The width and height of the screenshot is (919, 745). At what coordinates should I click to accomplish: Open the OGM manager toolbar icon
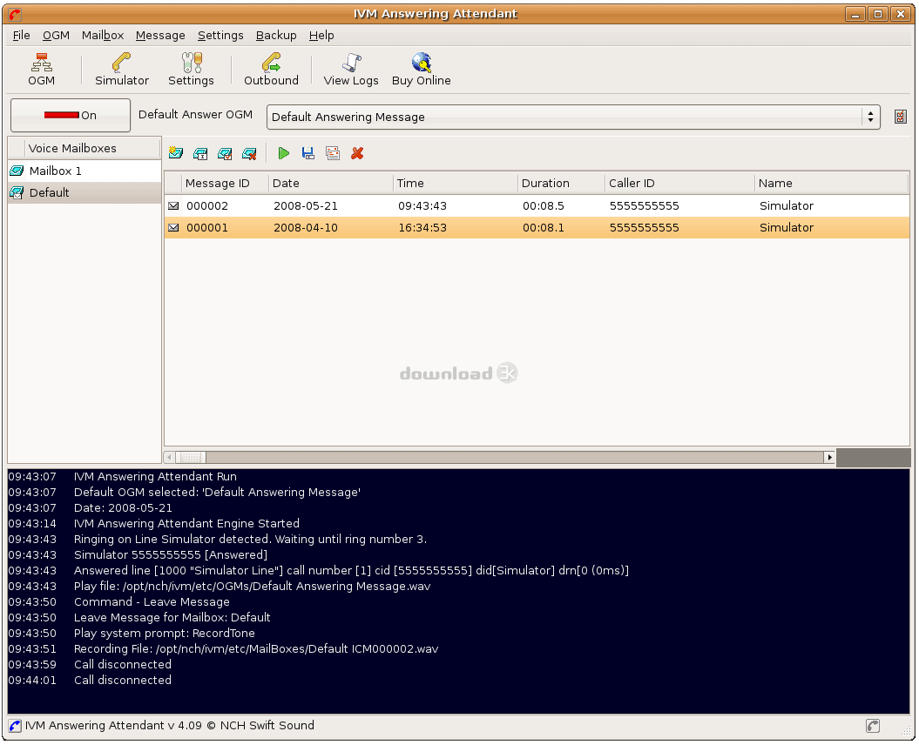(41, 69)
